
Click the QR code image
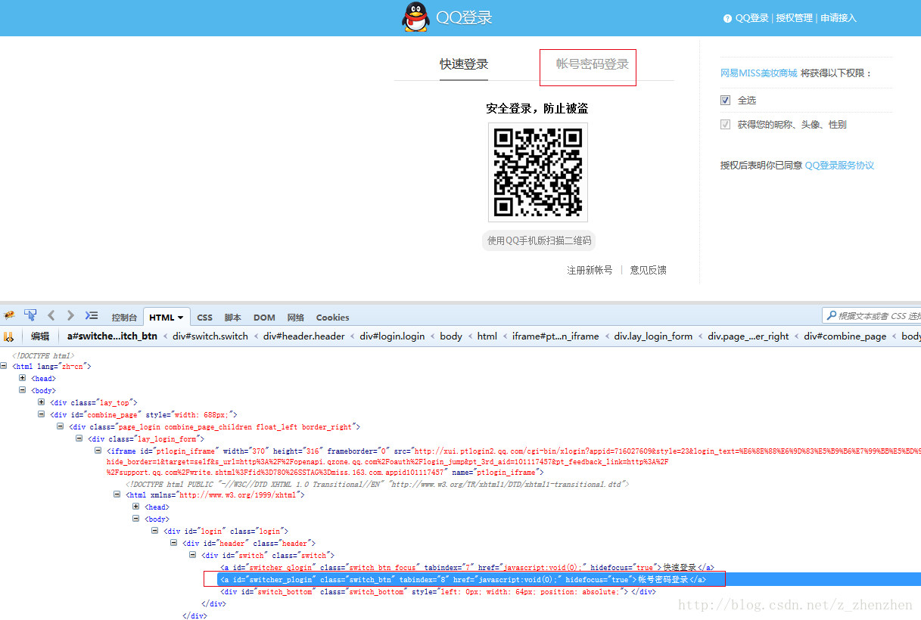(x=538, y=172)
